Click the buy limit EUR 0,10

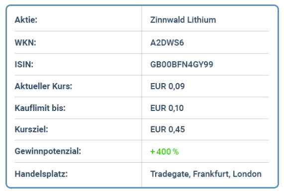coord(167,108)
